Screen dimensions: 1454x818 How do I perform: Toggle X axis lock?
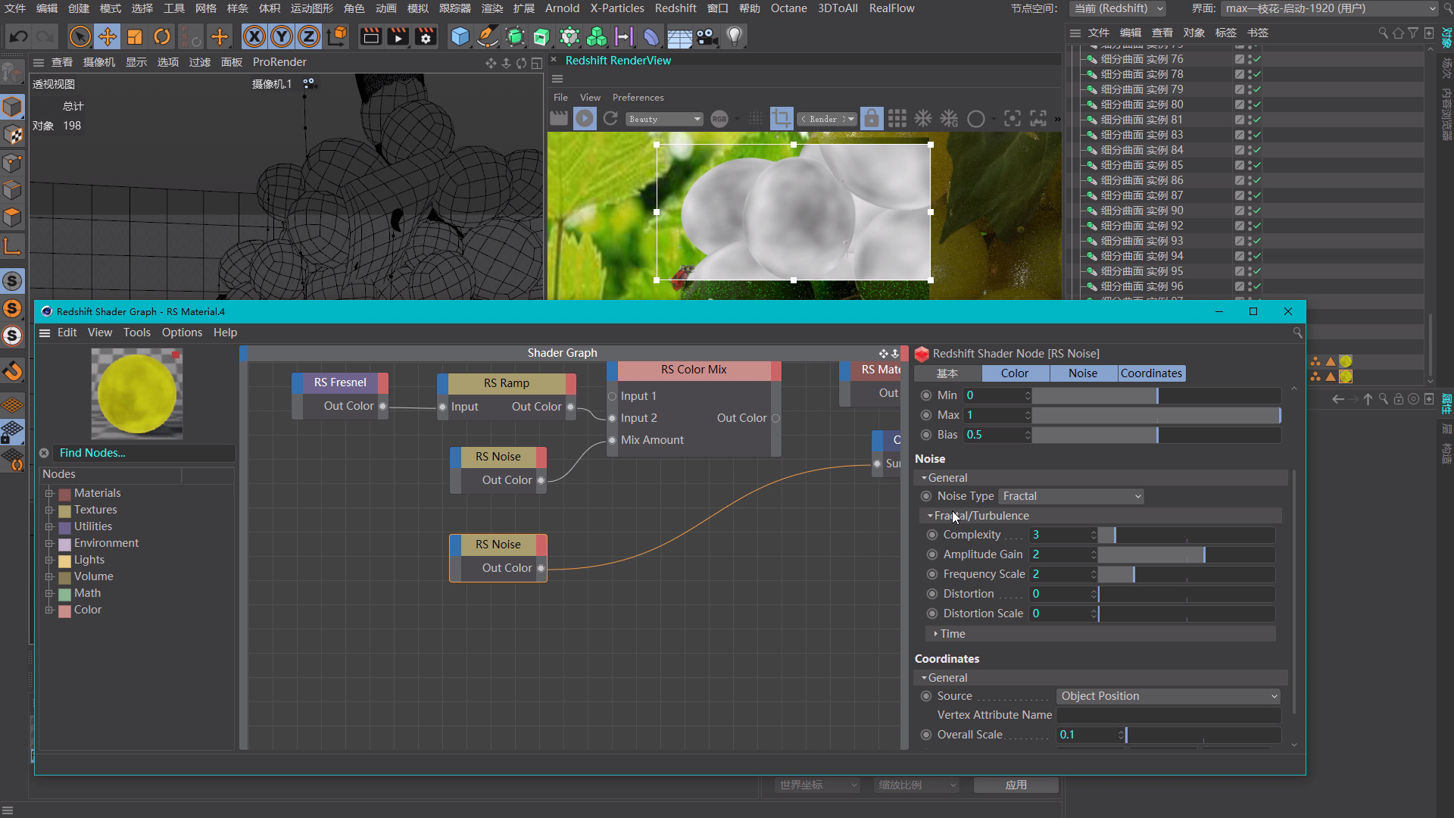pos(254,36)
